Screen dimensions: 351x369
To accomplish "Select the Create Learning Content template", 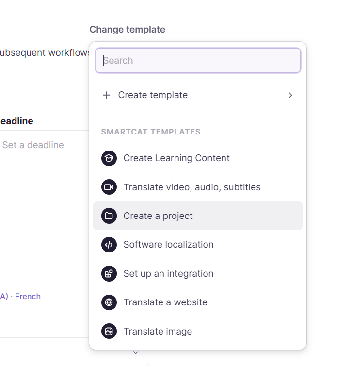I will click(198, 158).
